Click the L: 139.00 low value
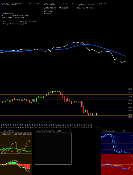The image size is (133, 175). click(x=48, y=13)
